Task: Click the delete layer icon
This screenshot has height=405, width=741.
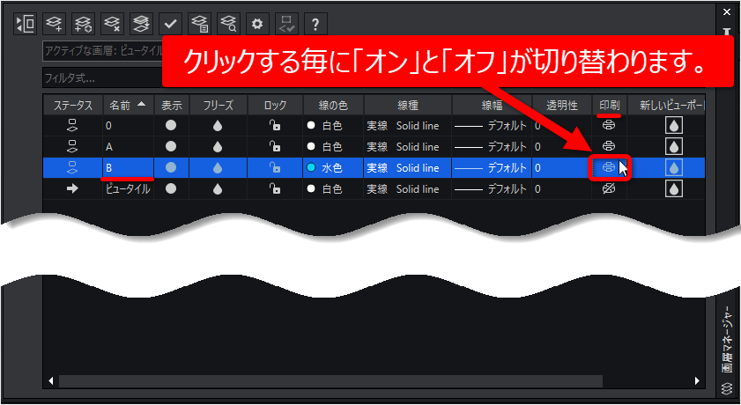Action: tap(113, 24)
